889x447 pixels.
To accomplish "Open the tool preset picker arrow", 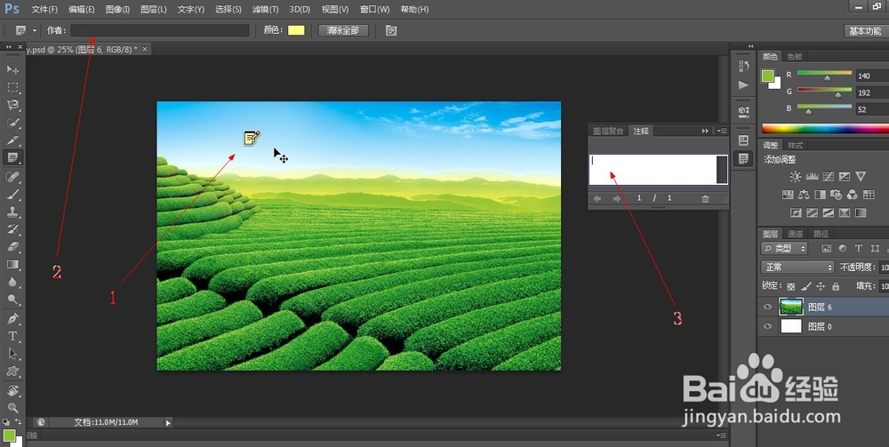I will click(35, 30).
